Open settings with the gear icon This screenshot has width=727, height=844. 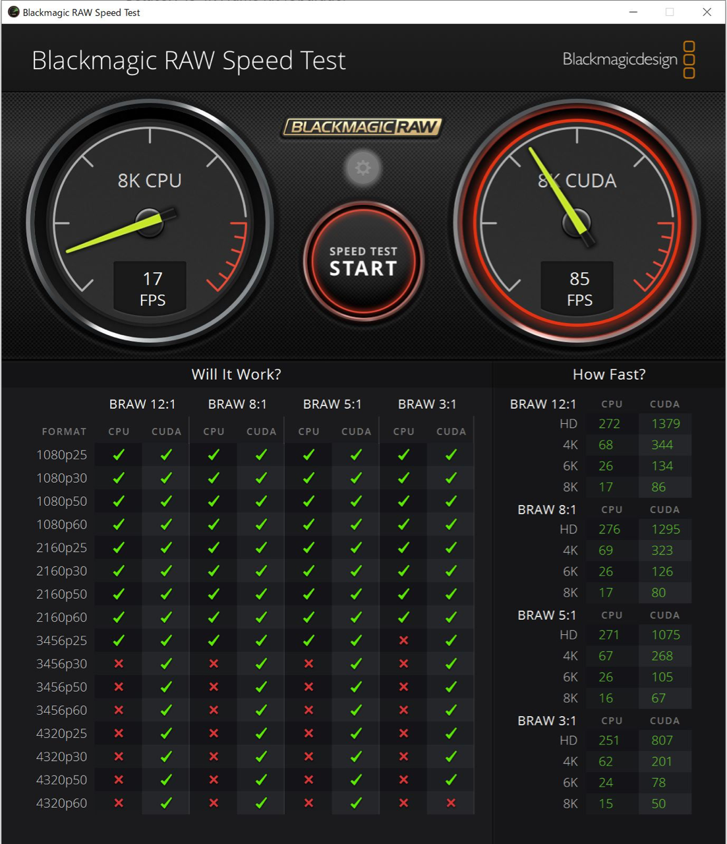[363, 168]
